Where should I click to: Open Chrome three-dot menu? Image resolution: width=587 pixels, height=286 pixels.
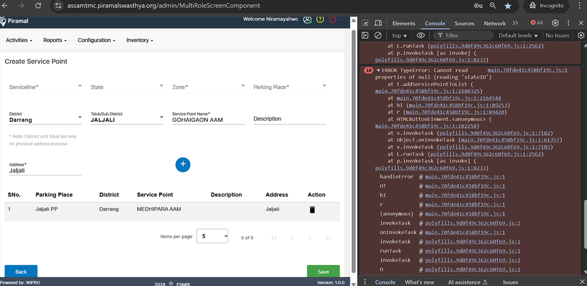(x=580, y=5)
